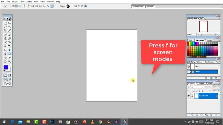Switch to the Paths tab
The height and width of the screenshot is (125, 223).
coord(210,84)
